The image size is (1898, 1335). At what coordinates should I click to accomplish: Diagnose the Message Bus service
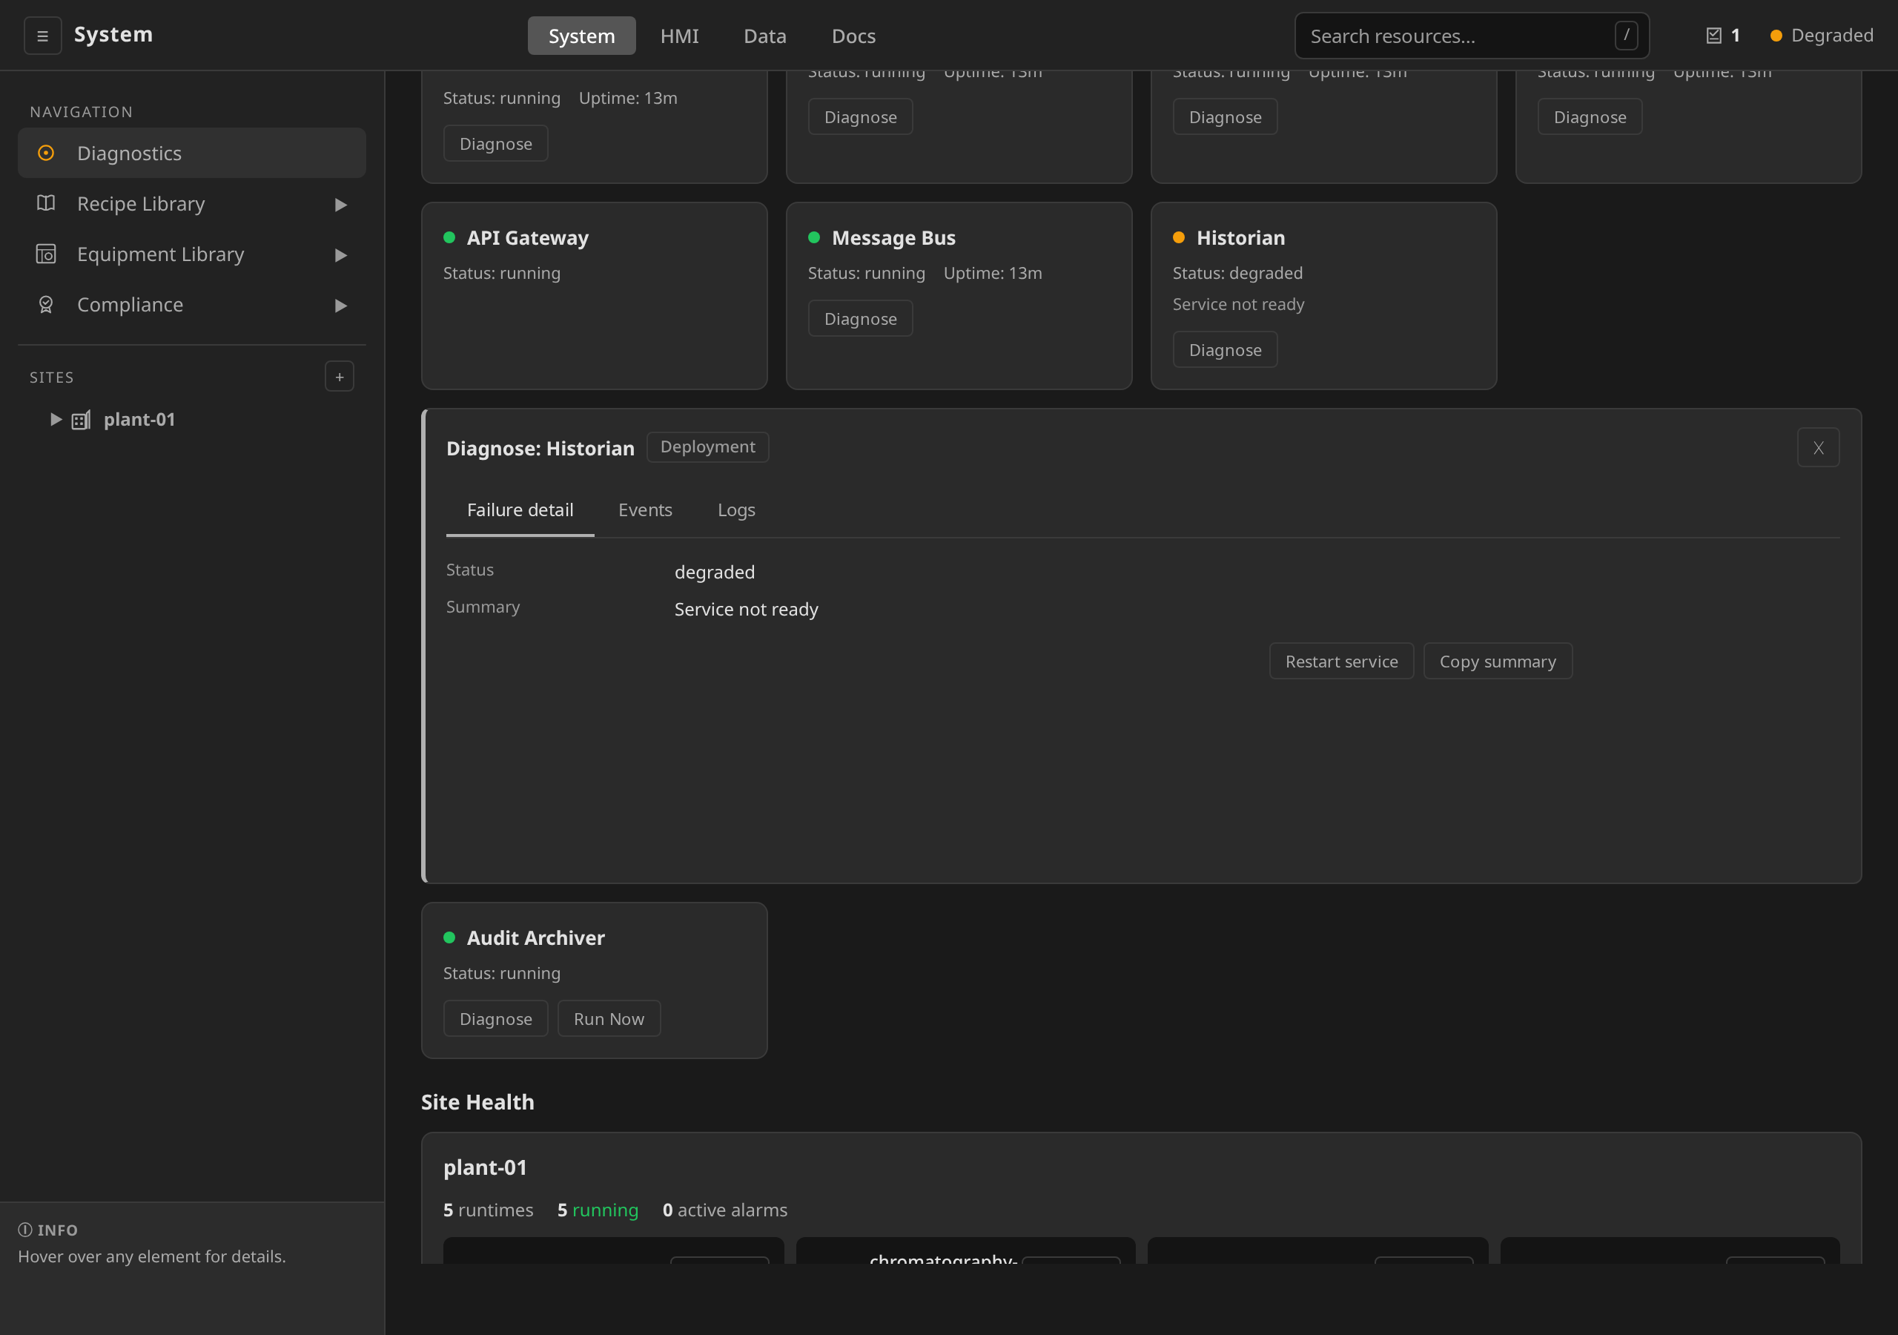pos(861,318)
